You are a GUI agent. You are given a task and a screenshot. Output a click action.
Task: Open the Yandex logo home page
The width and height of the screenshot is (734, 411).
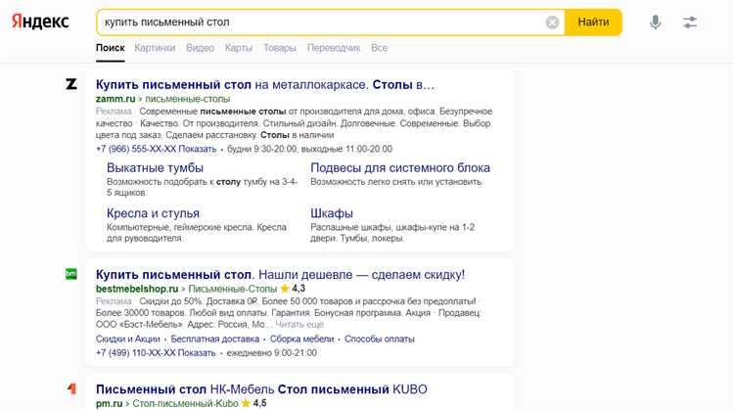[x=40, y=22]
